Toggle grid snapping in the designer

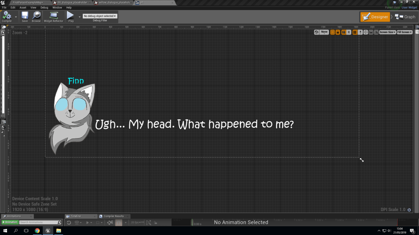355,32
